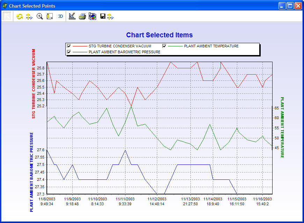304x223 pixels.
Task: Click the red line legend swatch
Action: click(x=79, y=46)
